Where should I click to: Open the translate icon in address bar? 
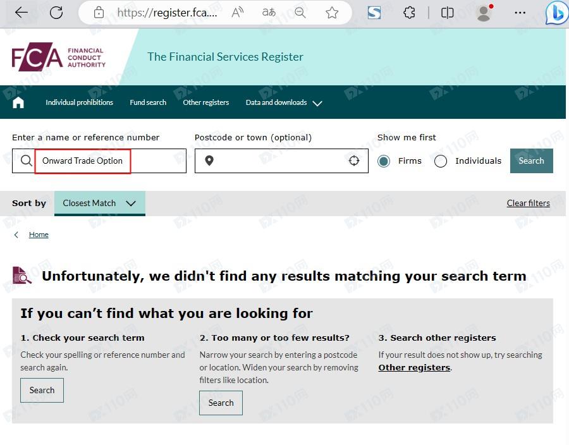pyautogui.click(x=269, y=13)
